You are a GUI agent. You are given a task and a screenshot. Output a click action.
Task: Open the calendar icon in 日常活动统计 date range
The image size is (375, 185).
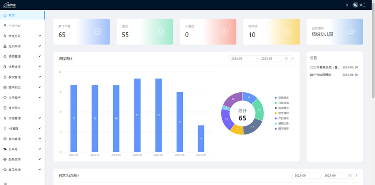(350, 176)
